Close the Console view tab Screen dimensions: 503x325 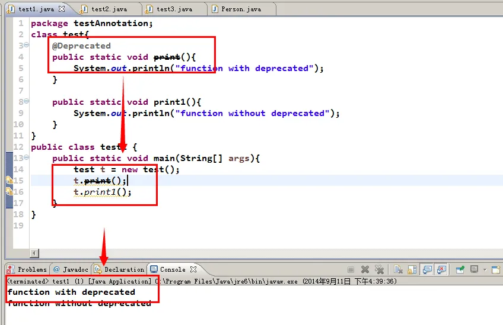pos(193,269)
